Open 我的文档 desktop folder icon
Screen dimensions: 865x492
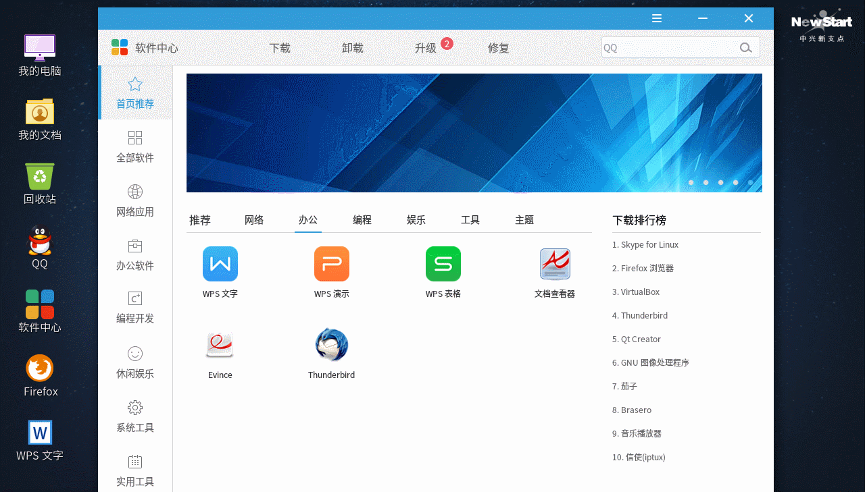pyautogui.click(x=40, y=111)
